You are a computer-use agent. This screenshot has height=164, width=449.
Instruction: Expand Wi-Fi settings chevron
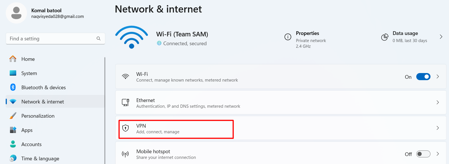[438, 77]
